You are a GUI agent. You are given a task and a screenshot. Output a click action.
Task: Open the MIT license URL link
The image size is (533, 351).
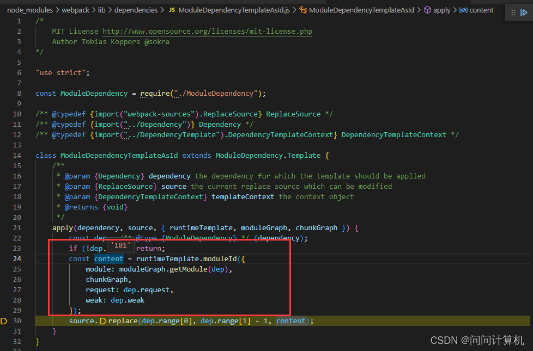(x=207, y=31)
